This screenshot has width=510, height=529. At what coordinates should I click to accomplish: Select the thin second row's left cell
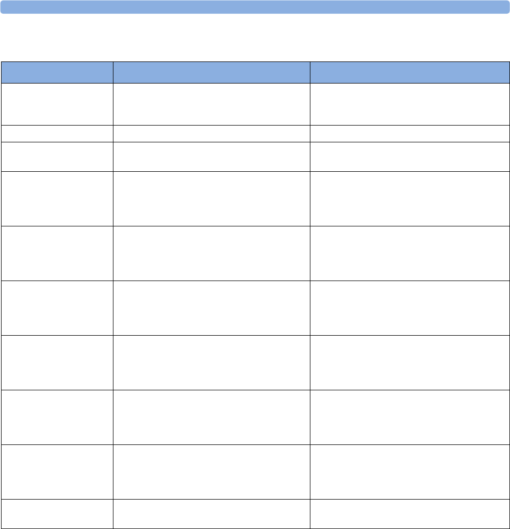point(57,133)
